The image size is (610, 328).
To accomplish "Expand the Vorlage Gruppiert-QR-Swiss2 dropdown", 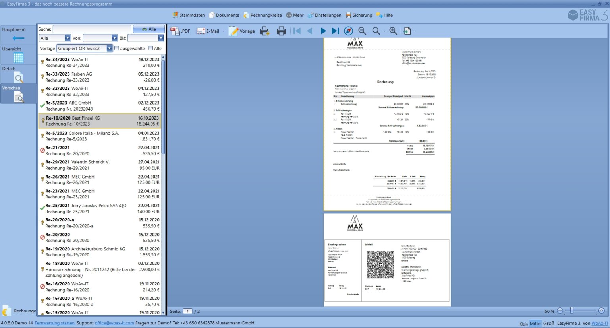I will pos(109,48).
